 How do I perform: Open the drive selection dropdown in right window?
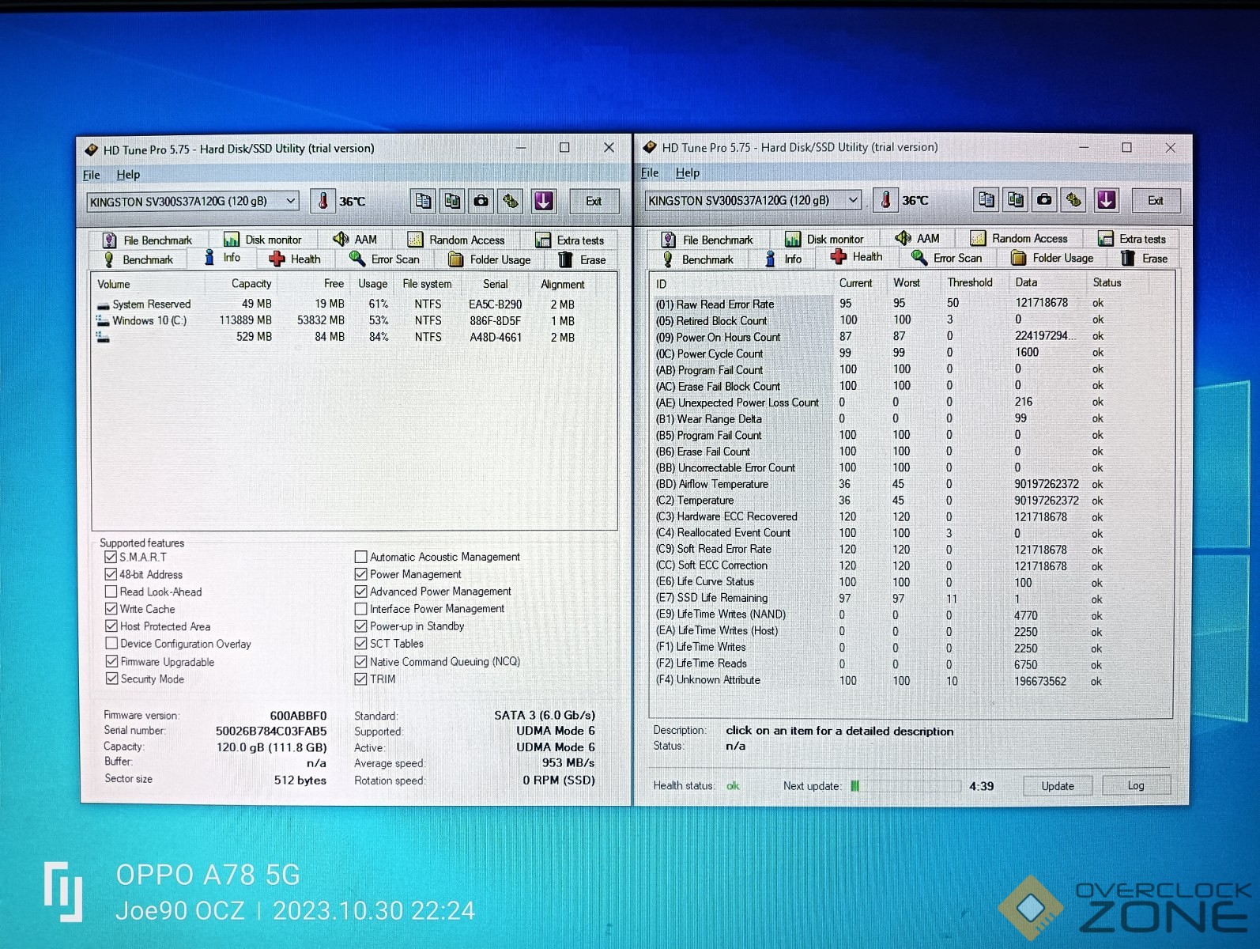753,200
